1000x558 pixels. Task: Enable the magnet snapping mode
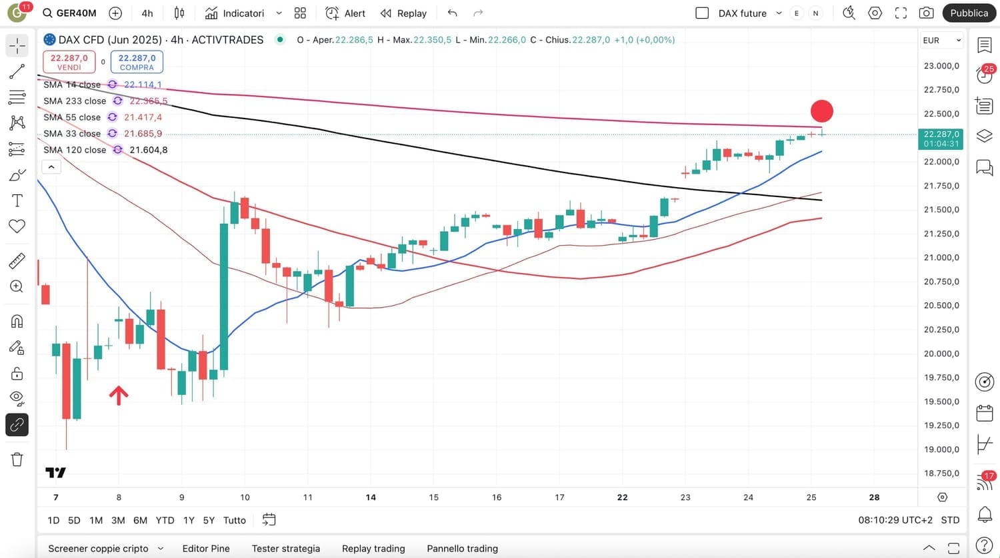[17, 322]
